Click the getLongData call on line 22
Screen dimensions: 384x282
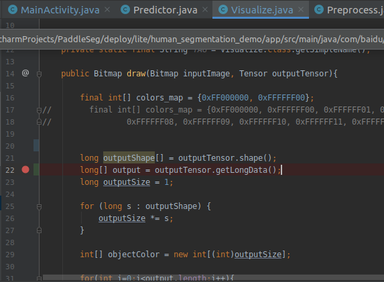(x=241, y=170)
